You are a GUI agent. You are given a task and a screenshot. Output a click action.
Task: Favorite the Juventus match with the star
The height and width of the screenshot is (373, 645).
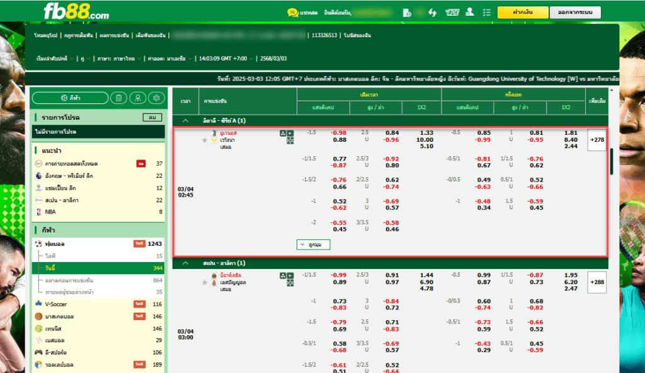click(x=205, y=141)
